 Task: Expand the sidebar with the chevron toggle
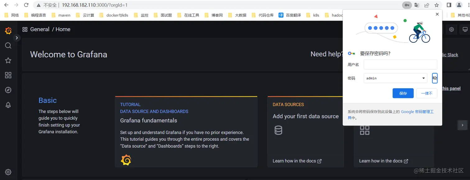point(17,38)
